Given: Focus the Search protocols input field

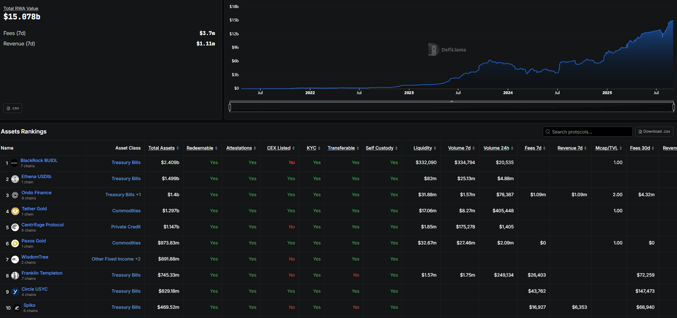Looking at the screenshot, I should click(587, 132).
